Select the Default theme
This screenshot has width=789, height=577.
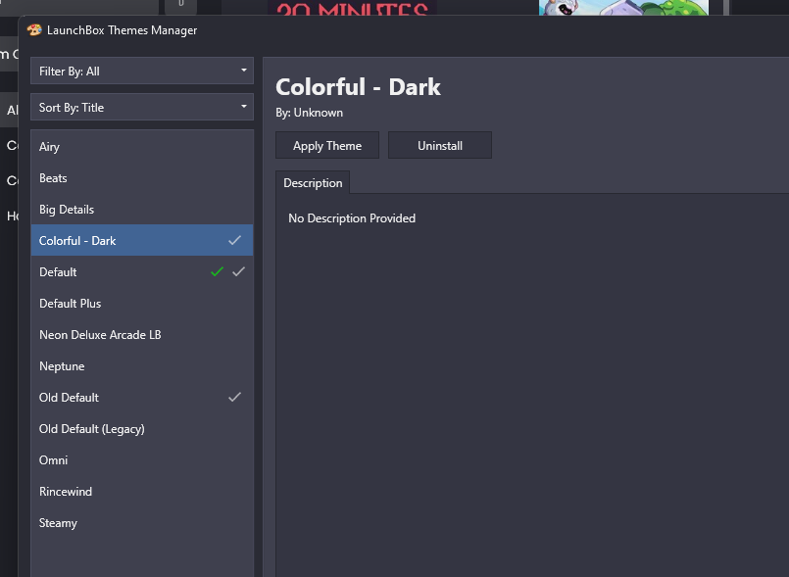[142, 272]
